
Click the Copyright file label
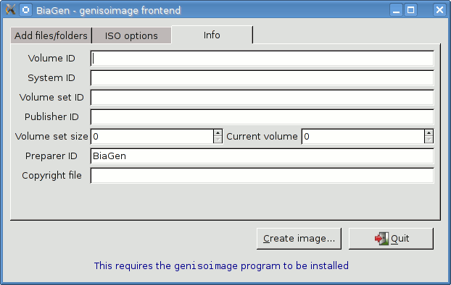(51, 175)
